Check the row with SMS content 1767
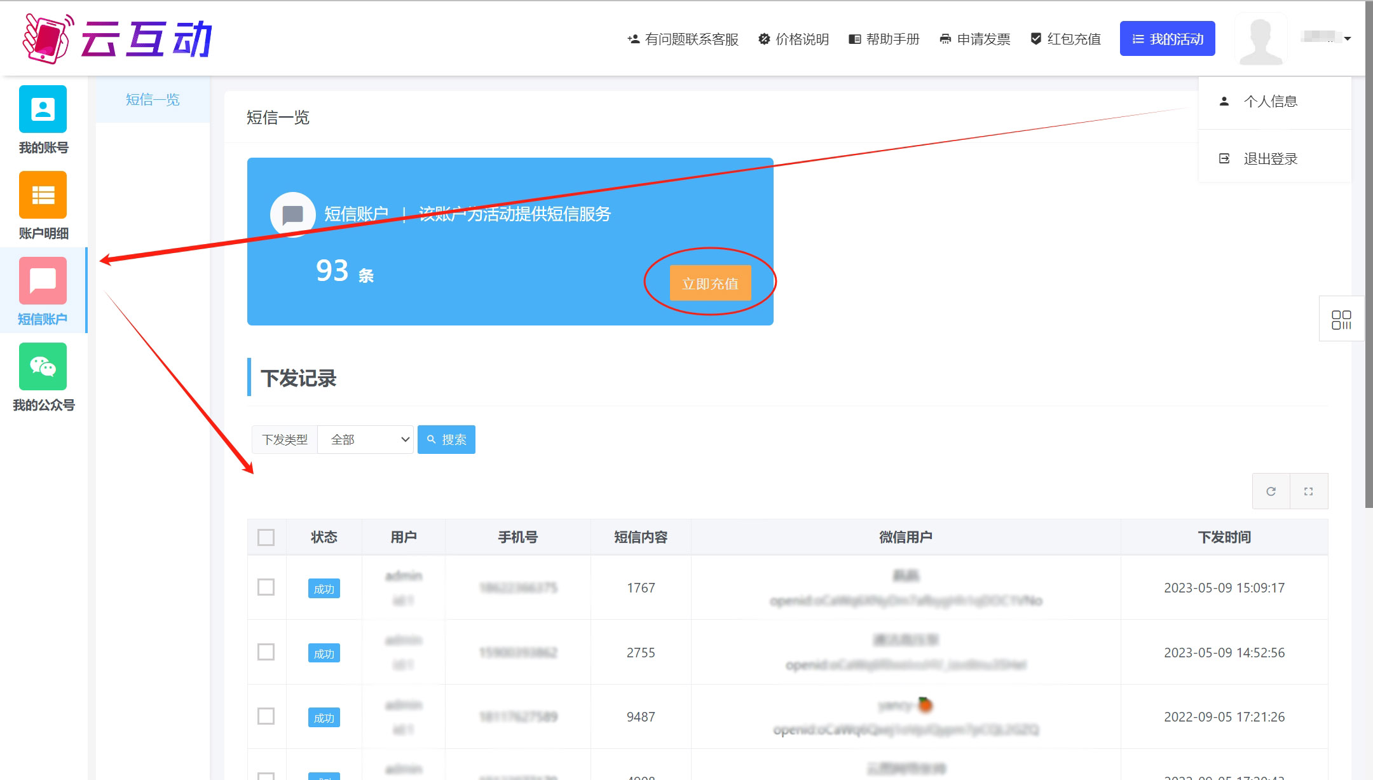The image size is (1373, 780). pos(266,587)
